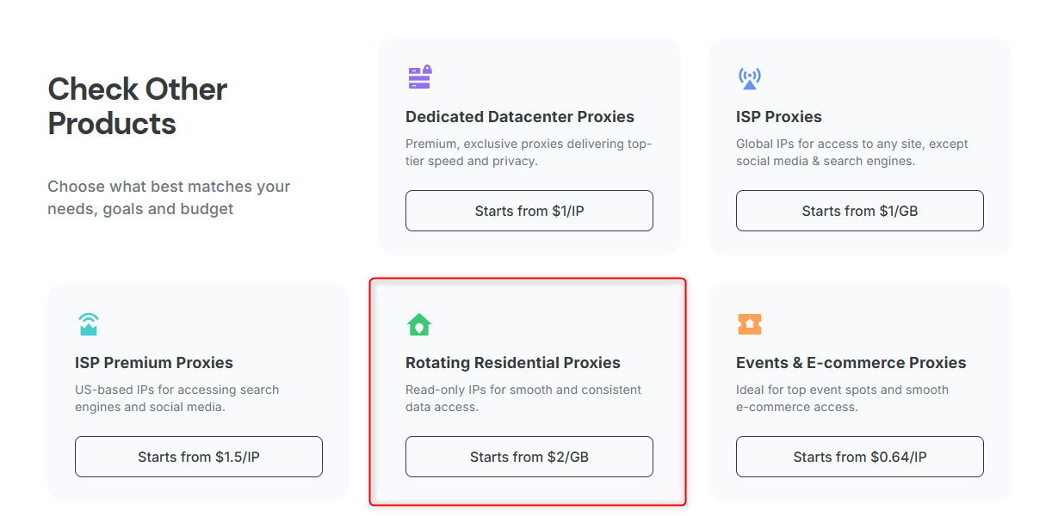
Task: Click the ISP Proxies antenna icon
Action: pos(750,78)
